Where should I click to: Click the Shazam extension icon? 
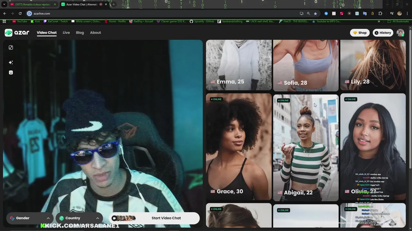tap(326, 13)
